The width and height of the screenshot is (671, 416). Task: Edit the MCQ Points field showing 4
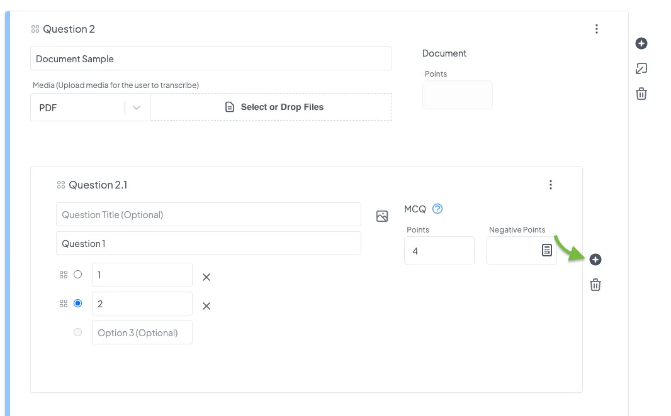(439, 251)
